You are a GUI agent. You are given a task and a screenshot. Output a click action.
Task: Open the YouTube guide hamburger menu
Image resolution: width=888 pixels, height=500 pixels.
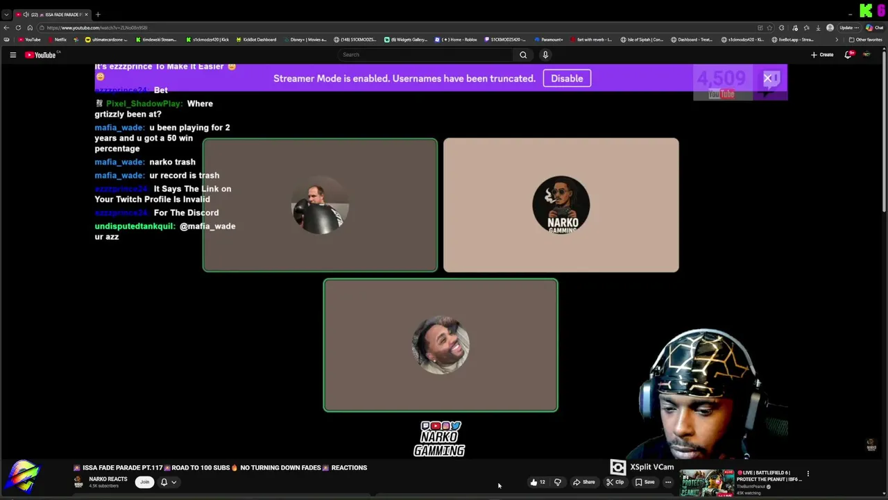[12, 55]
